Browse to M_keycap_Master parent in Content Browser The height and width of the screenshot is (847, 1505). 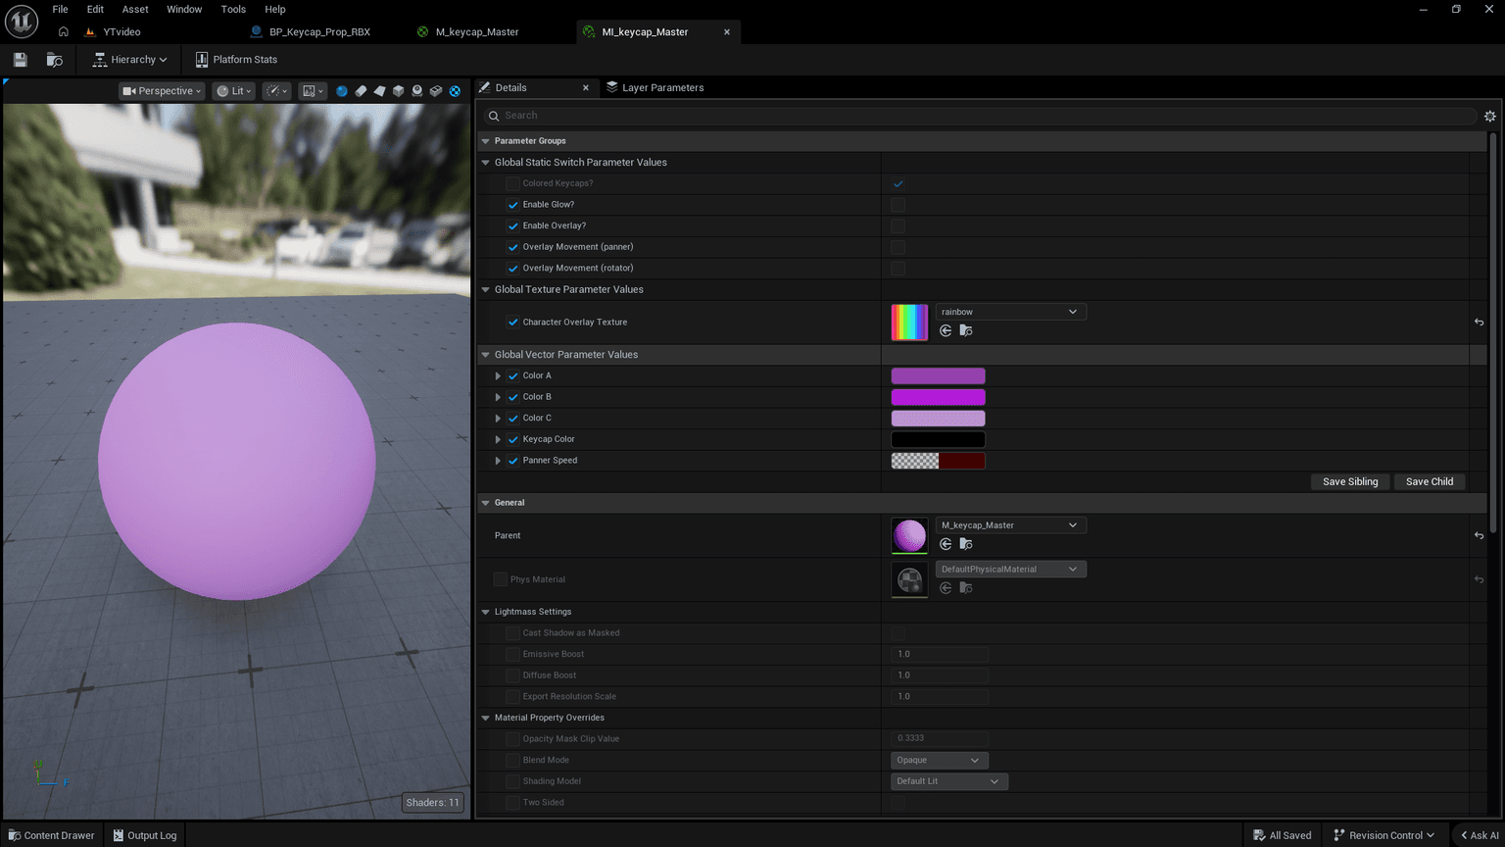click(x=966, y=544)
